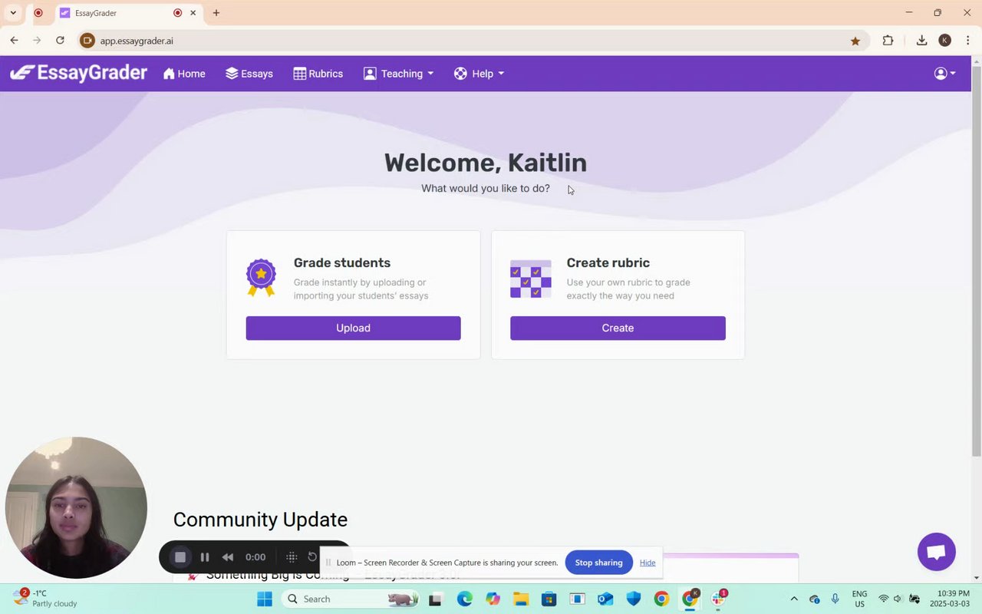Viewport: 982px width, 614px height.
Task: Click the EssayGrader logo
Action: (78, 73)
